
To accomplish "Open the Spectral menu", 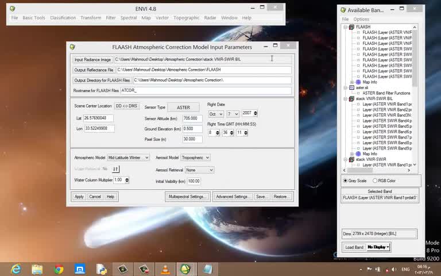I will (x=129, y=18).
